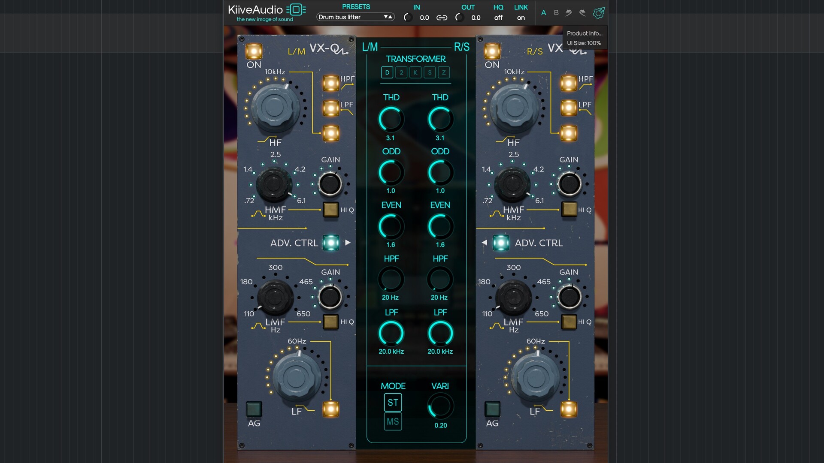Click the VARI knob

point(440,406)
